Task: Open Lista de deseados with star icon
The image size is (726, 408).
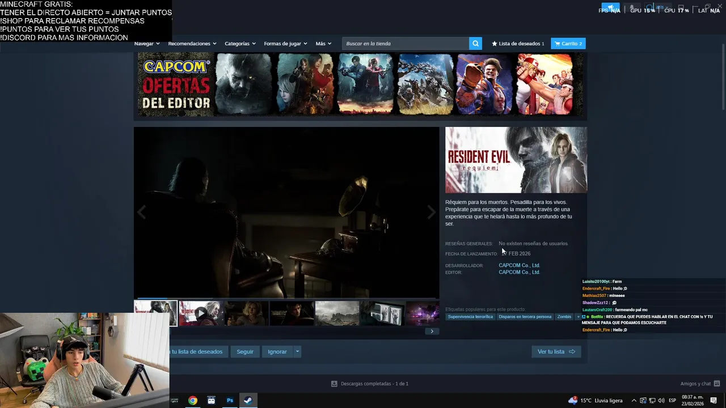Action: click(x=518, y=44)
